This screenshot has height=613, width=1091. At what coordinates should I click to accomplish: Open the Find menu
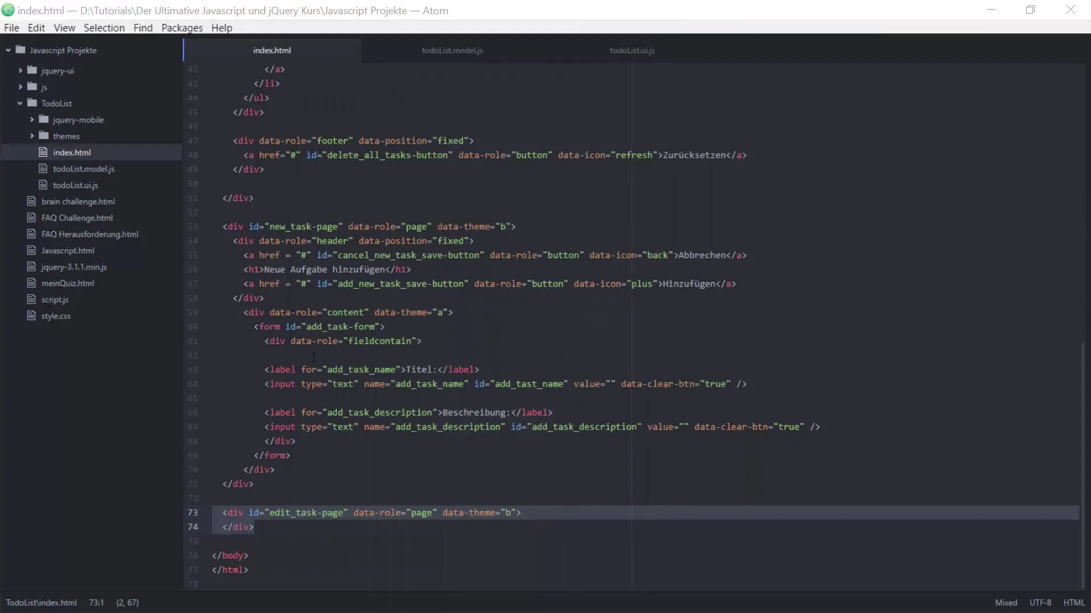coord(143,28)
